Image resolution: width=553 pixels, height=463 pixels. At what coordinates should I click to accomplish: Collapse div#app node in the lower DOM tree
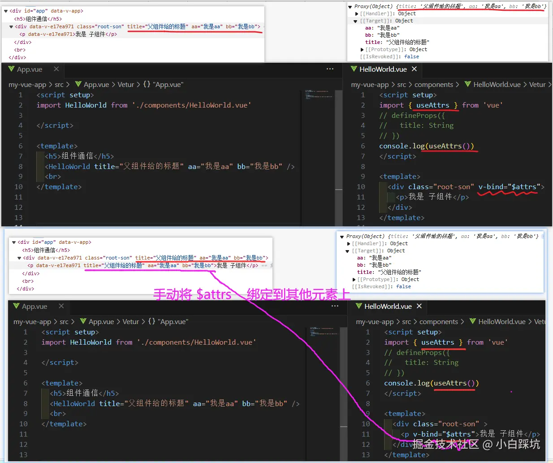click(14, 242)
